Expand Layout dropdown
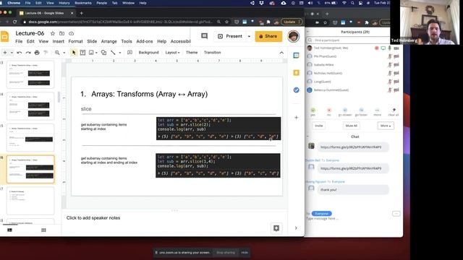Viewport: 463px width, 260px height. click(172, 53)
